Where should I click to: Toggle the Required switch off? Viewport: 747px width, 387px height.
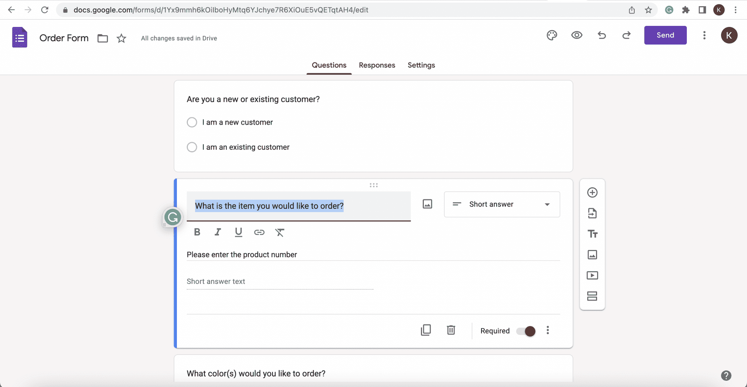[x=526, y=331]
